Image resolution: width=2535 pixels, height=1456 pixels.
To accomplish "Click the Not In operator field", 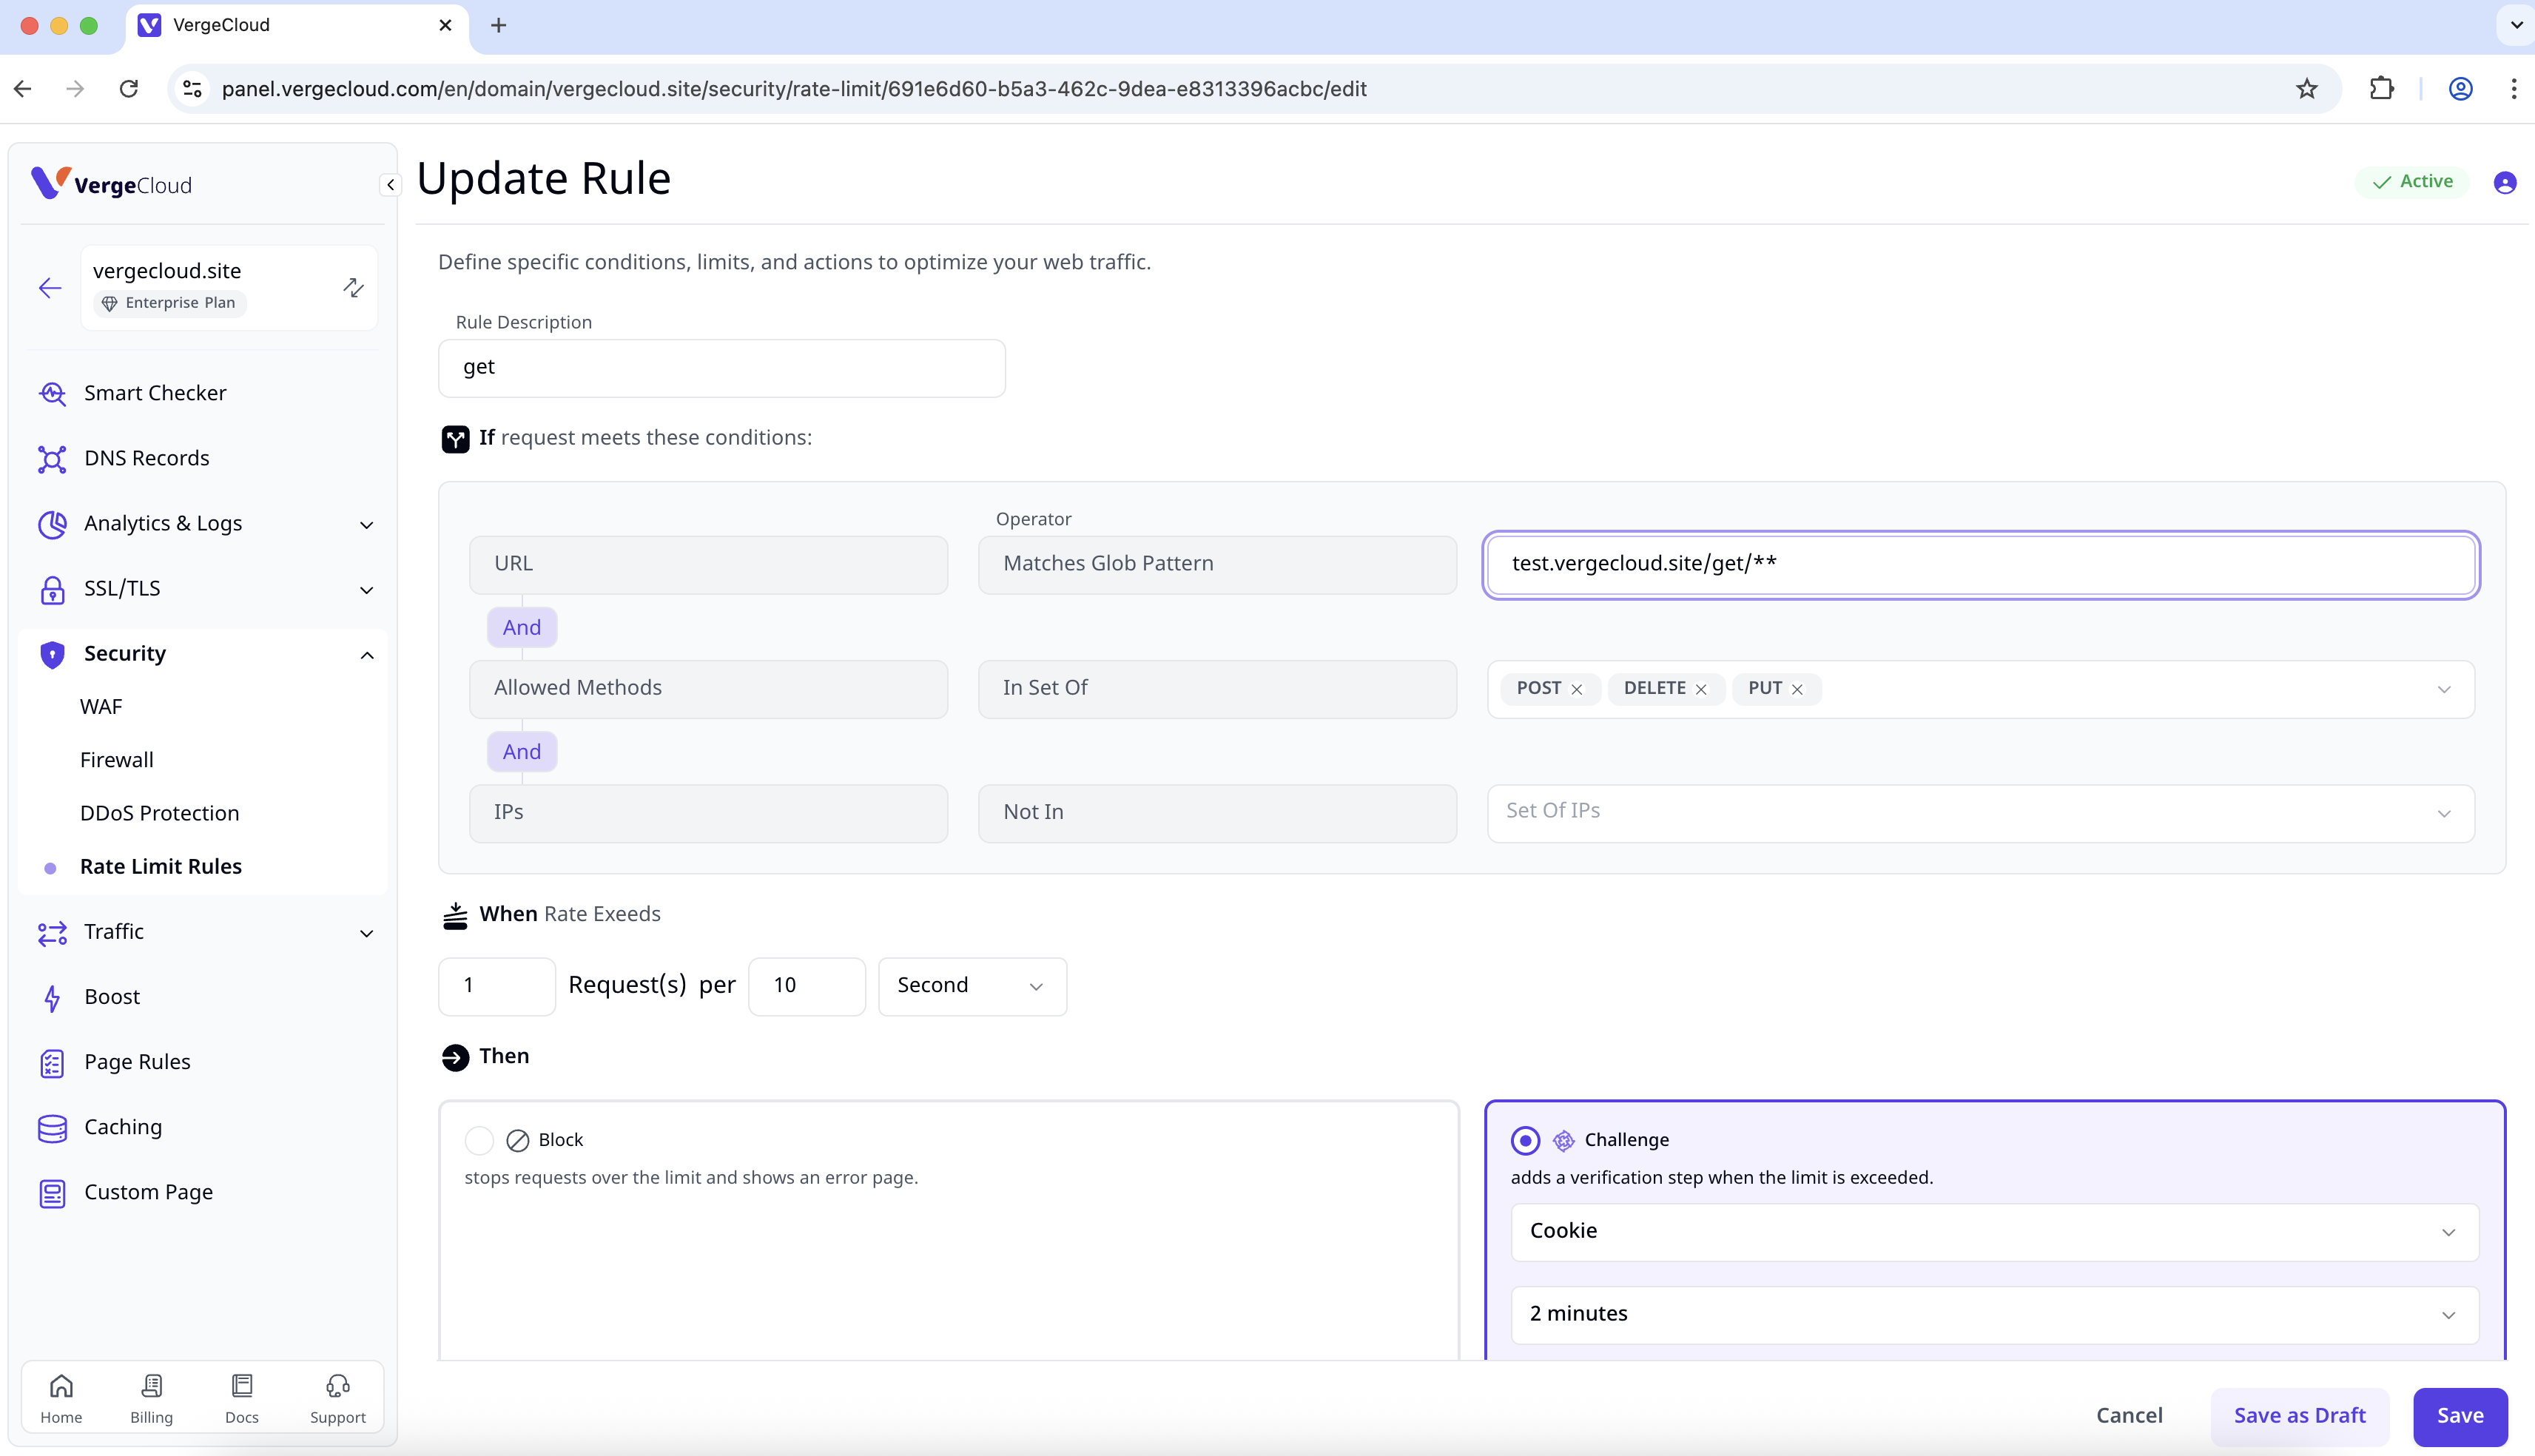I will coord(1217,813).
